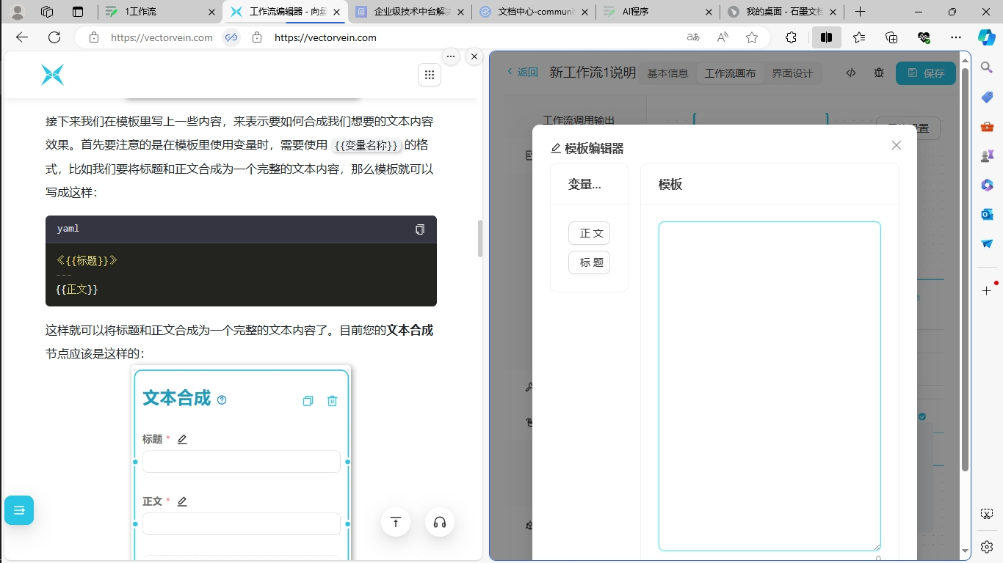This screenshot has width=1003, height=563.
Task: Refresh the current page
Action: [x=54, y=37]
